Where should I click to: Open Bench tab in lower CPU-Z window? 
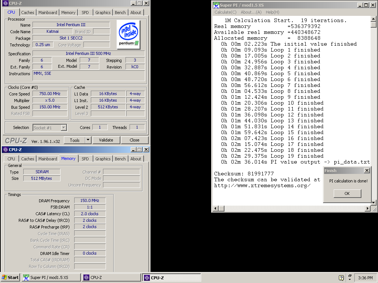click(x=120, y=159)
